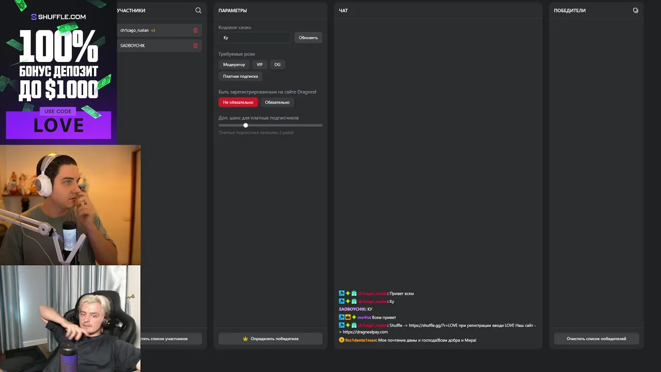
Task: Click 0cc1denta1man username in the chat
Action: pyautogui.click(x=360, y=340)
